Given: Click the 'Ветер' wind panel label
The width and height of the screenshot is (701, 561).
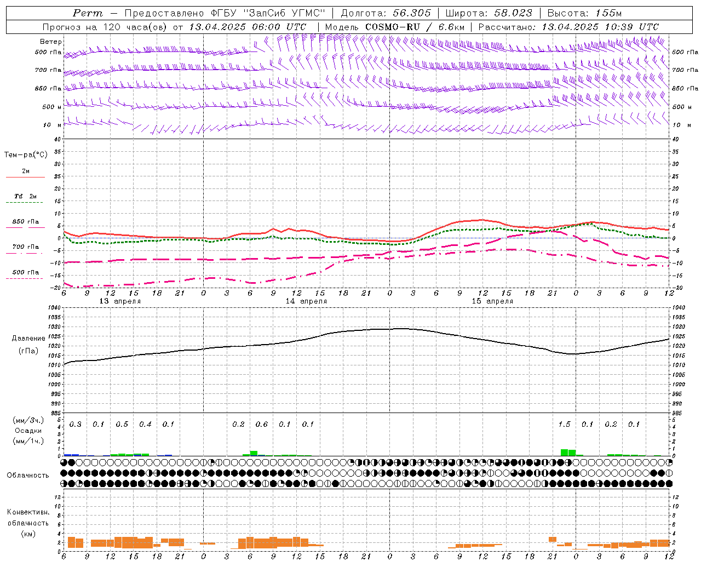Looking at the screenshot, I should [51, 42].
